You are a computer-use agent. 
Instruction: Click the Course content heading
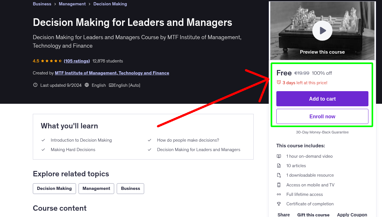point(60,208)
